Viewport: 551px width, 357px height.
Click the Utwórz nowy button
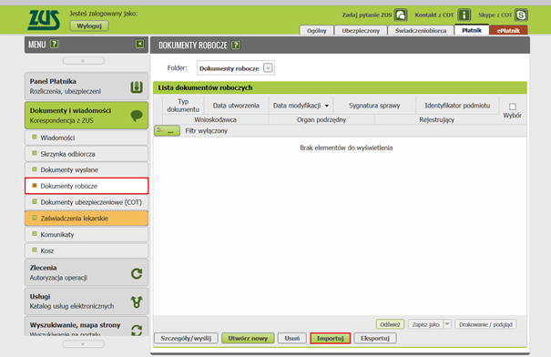[x=248, y=338]
